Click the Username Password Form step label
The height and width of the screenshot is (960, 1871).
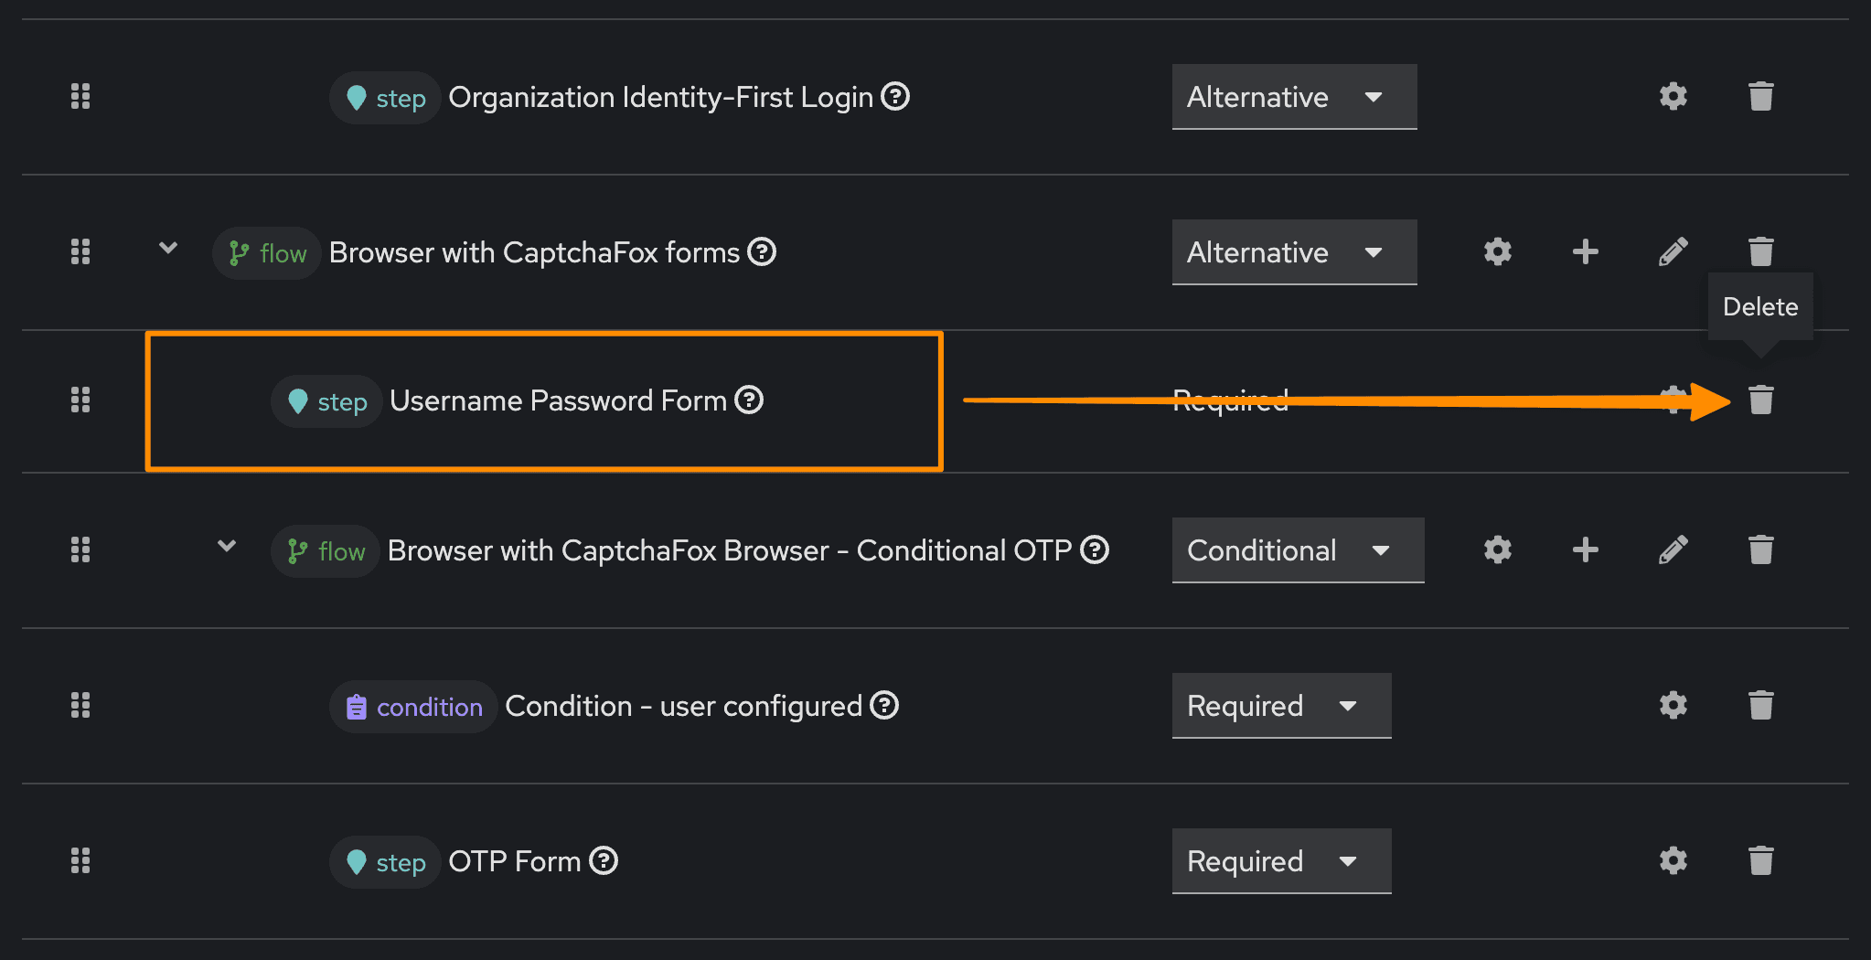[557, 400]
